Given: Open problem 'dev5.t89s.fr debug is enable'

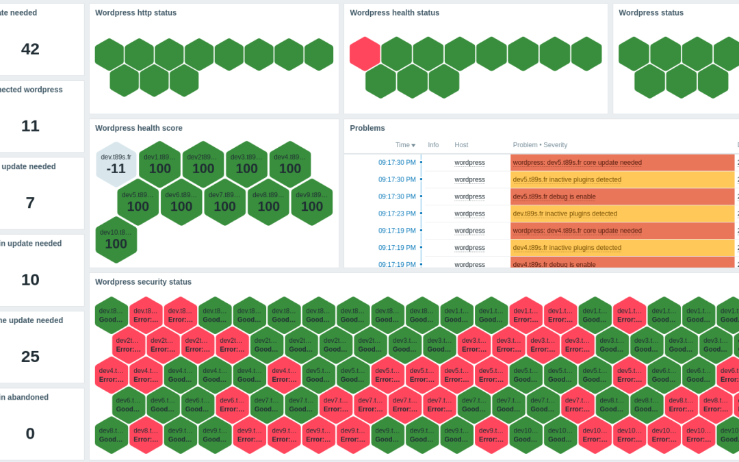Looking at the screenshot, I should pos(554,196).
